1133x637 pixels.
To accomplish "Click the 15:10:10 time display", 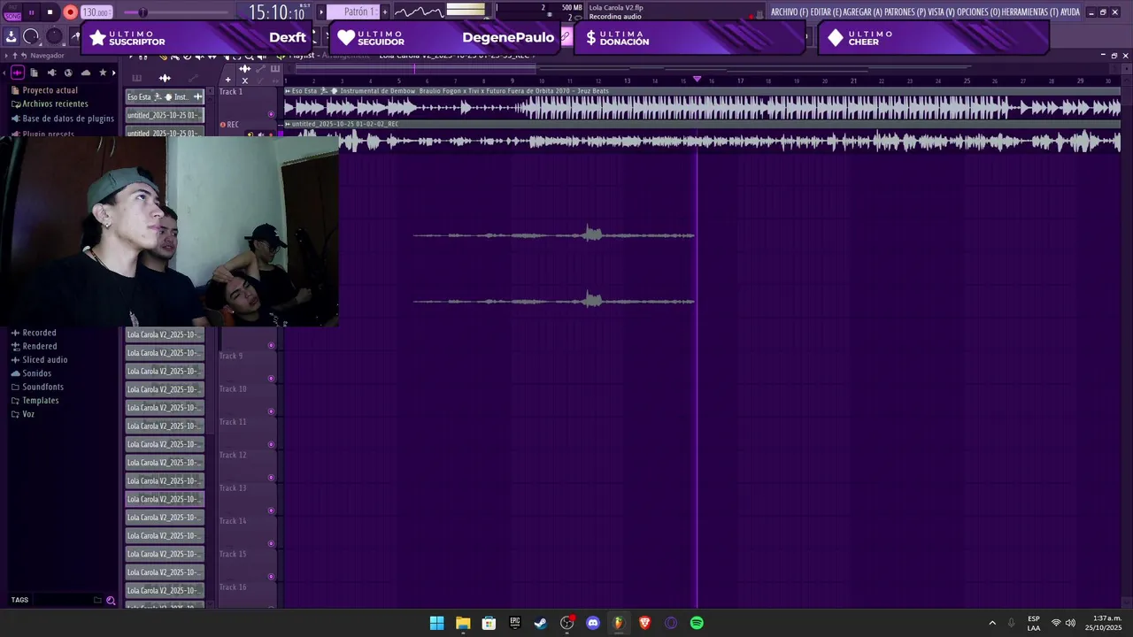I will [276, 12].
